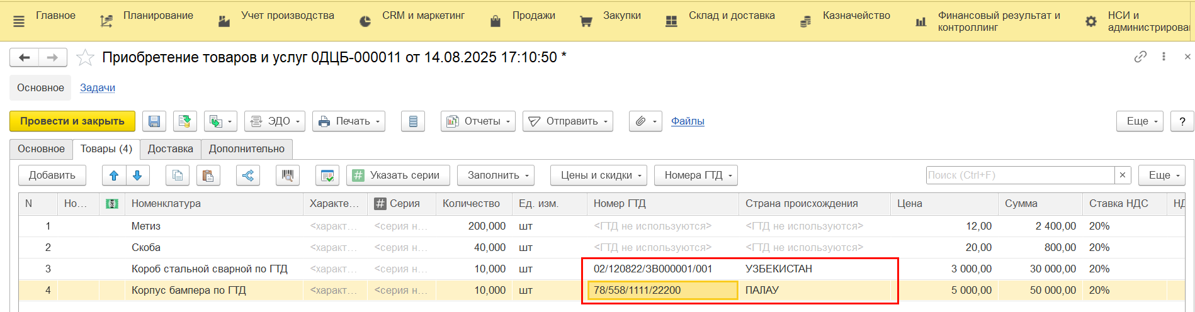
Task: Open the Дополнительно tab
Action: point(246,149)
